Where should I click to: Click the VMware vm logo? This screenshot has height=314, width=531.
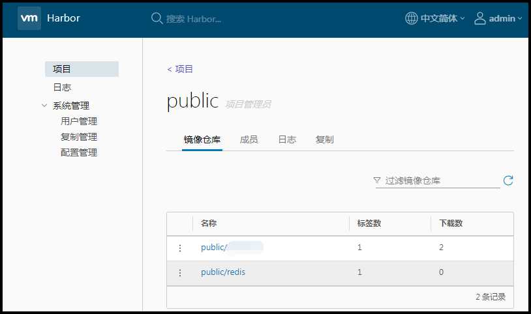tap(29, 18)
